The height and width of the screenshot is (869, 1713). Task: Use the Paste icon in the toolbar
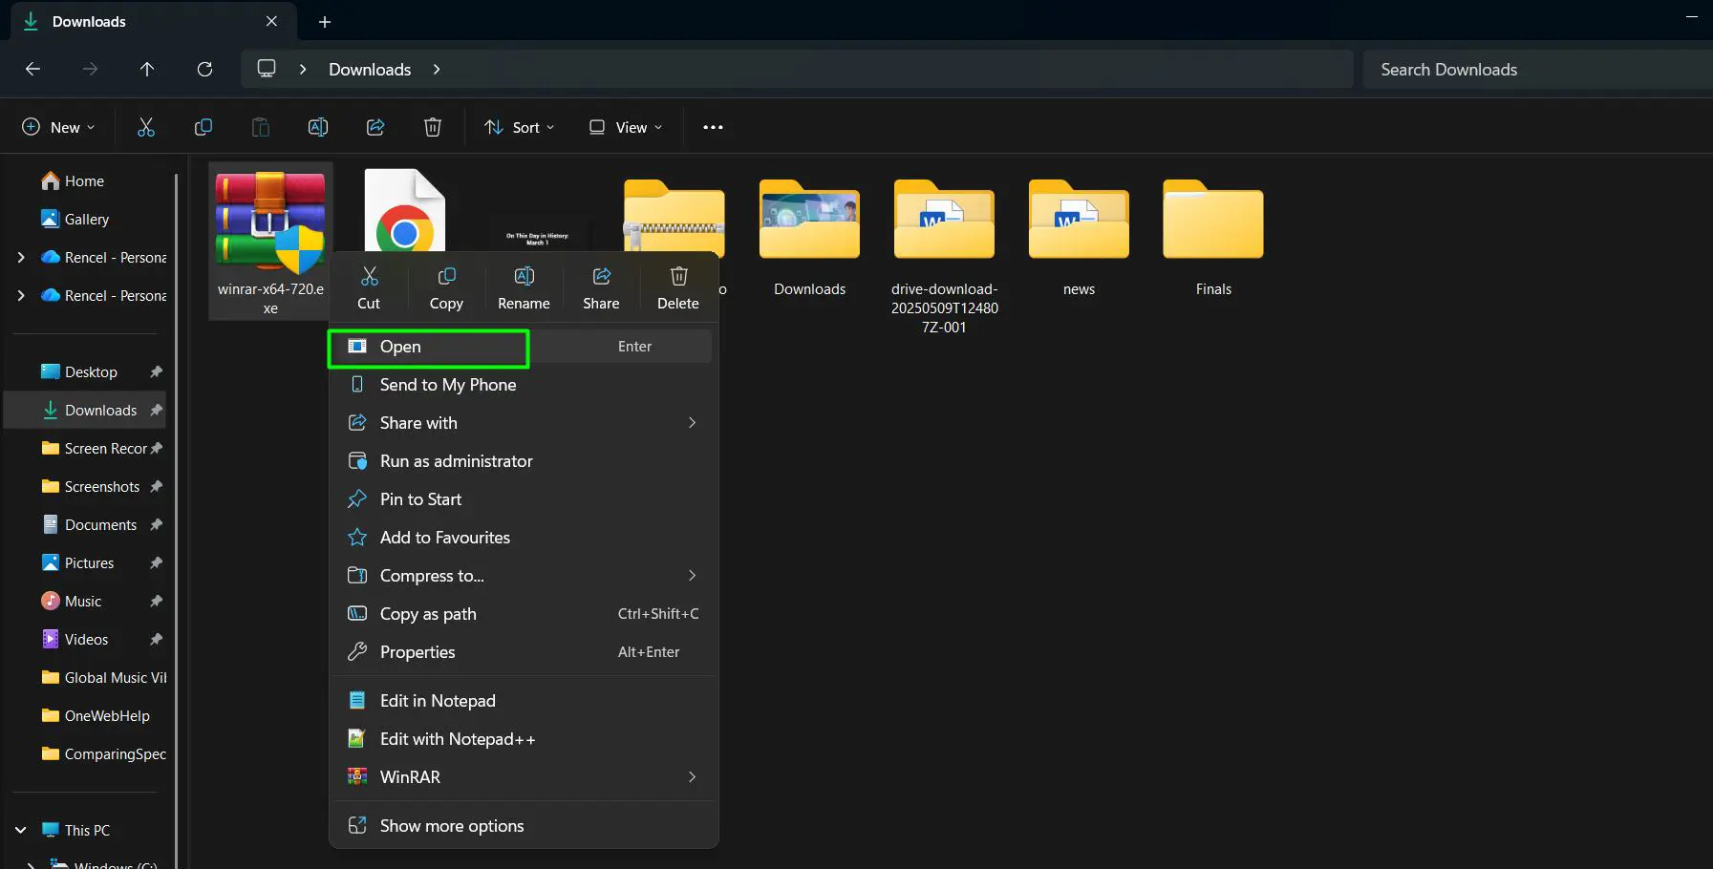click(x=260, y=126)
